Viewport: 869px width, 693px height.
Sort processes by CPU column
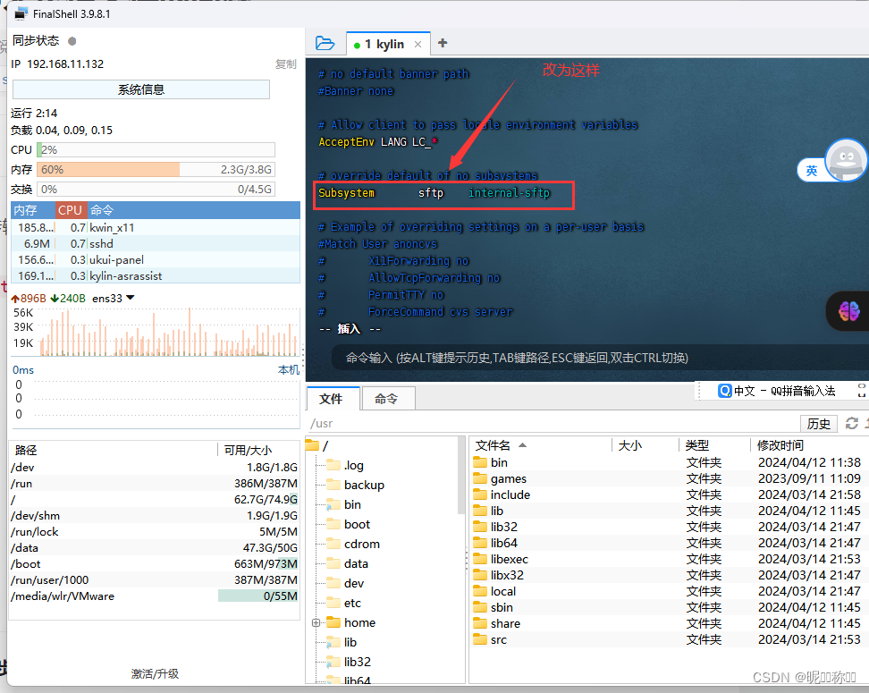71,210
